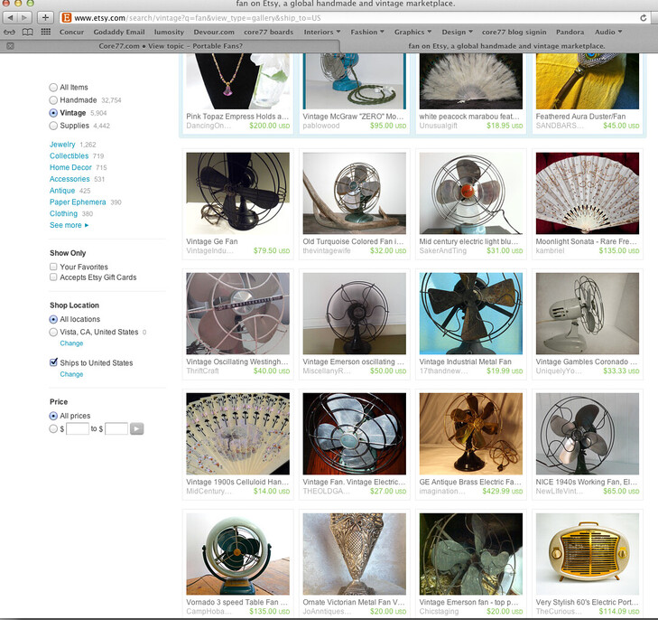Open the Graphics bookmarks dropdown
Viewport: 658px width, 620px height.
[412, 32]
